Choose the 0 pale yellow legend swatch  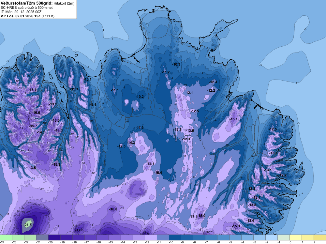295,237
